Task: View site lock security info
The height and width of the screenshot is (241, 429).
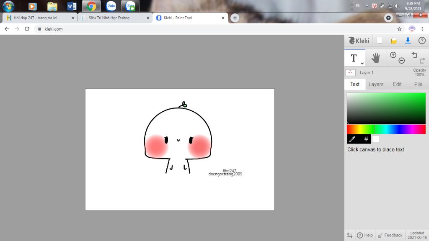Action: pos(40,29)
